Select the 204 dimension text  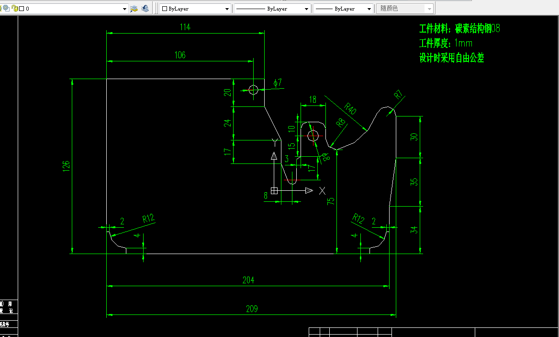(248, 280)
